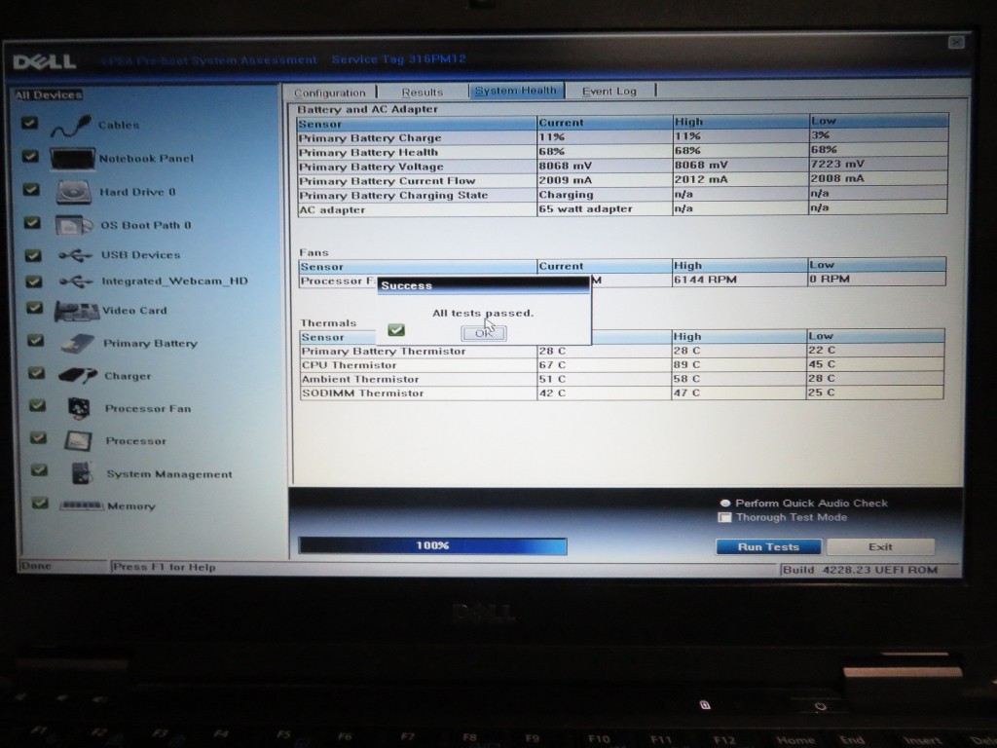997x748 pixels.
Task: Click Primary Battery Charging State label
Action: pos(393,195)
